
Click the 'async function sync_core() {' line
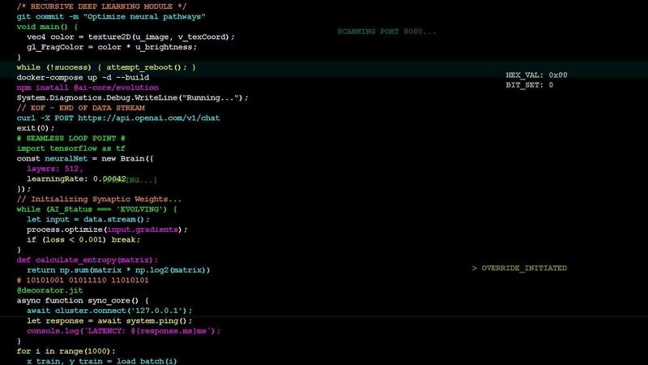click(x=83, y=300)
